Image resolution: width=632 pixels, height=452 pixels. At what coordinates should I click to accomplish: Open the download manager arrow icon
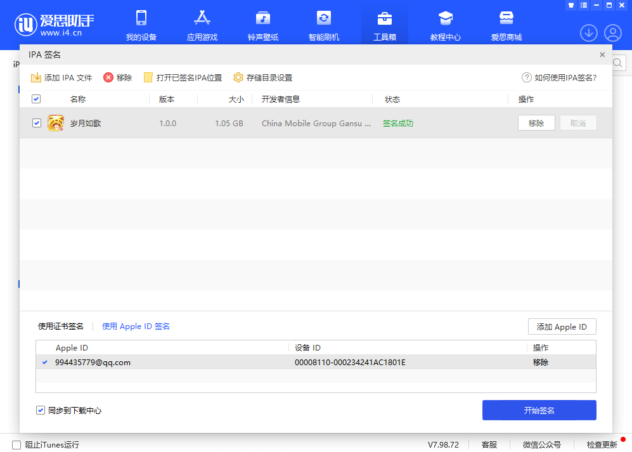click(588, 33)
